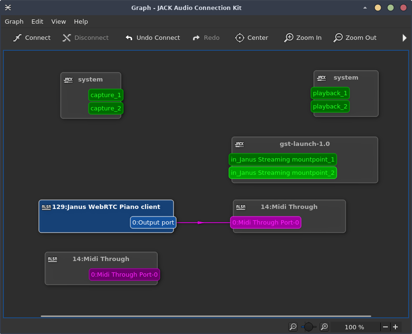This screenshot has height=334, width=412.
Task: Open the View menu
Action: tap(59, 21)
